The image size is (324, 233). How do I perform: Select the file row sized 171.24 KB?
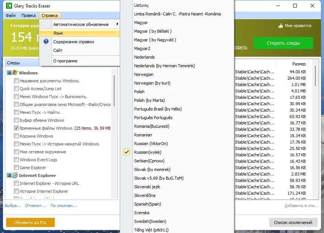coord(270,193)
